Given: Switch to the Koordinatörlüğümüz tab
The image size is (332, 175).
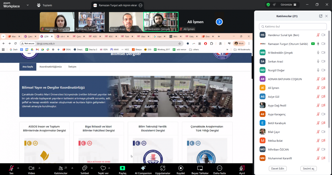Looking at the screenshot, I should tap(51, 67).
